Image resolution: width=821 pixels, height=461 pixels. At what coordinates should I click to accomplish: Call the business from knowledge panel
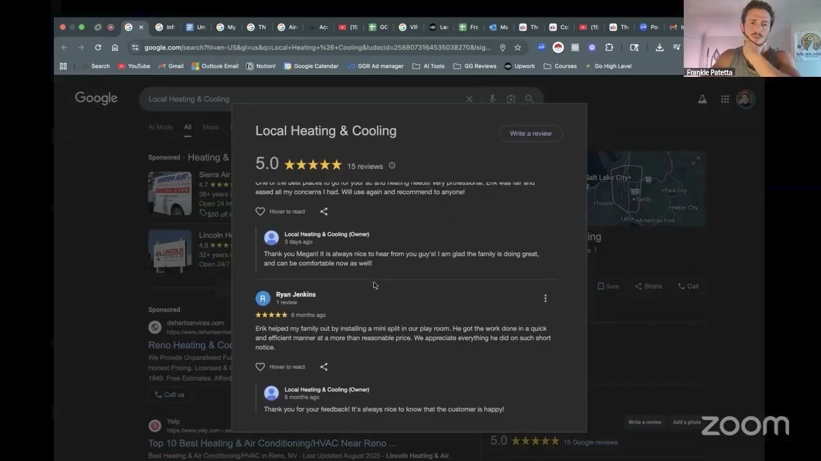pyautogui.click(x=688, y=286)
